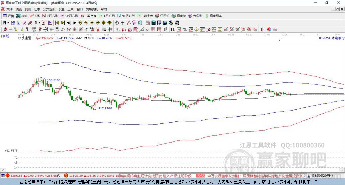Click the keyboard grid icon in status bar
The image size is (345, 185).
click(x=3, y=176)
